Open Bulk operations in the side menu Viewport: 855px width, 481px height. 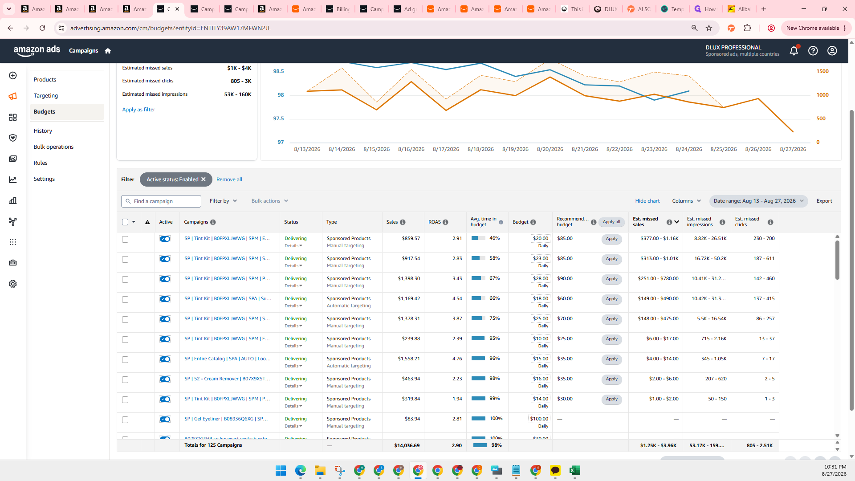click(x=53, y=147)
